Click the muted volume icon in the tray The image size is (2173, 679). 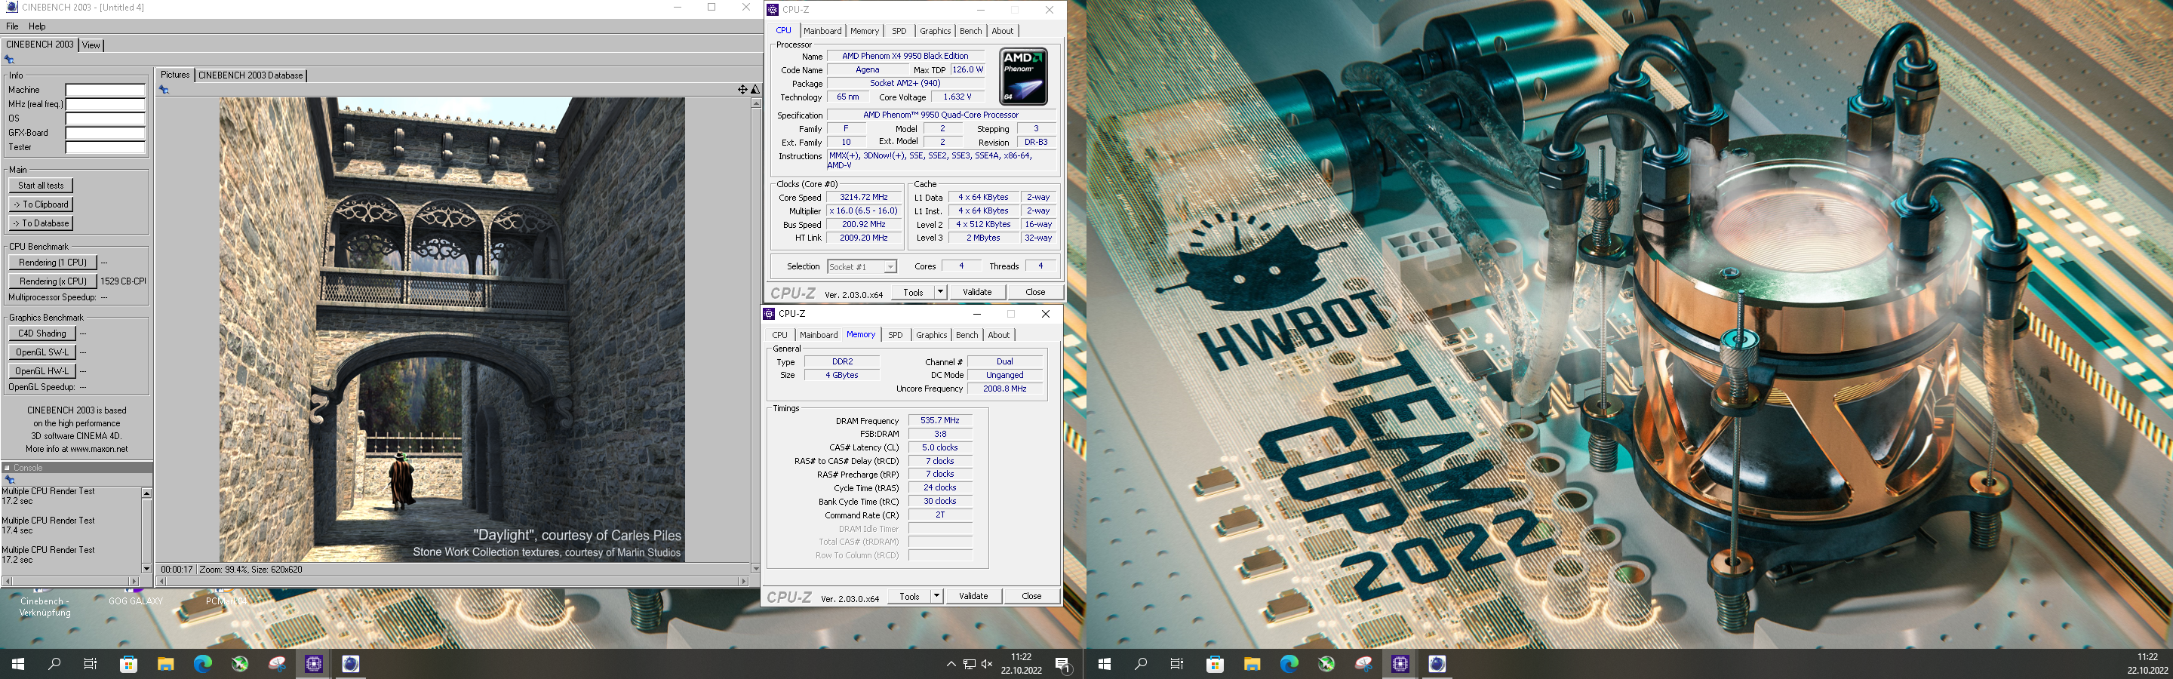(987, 665)
